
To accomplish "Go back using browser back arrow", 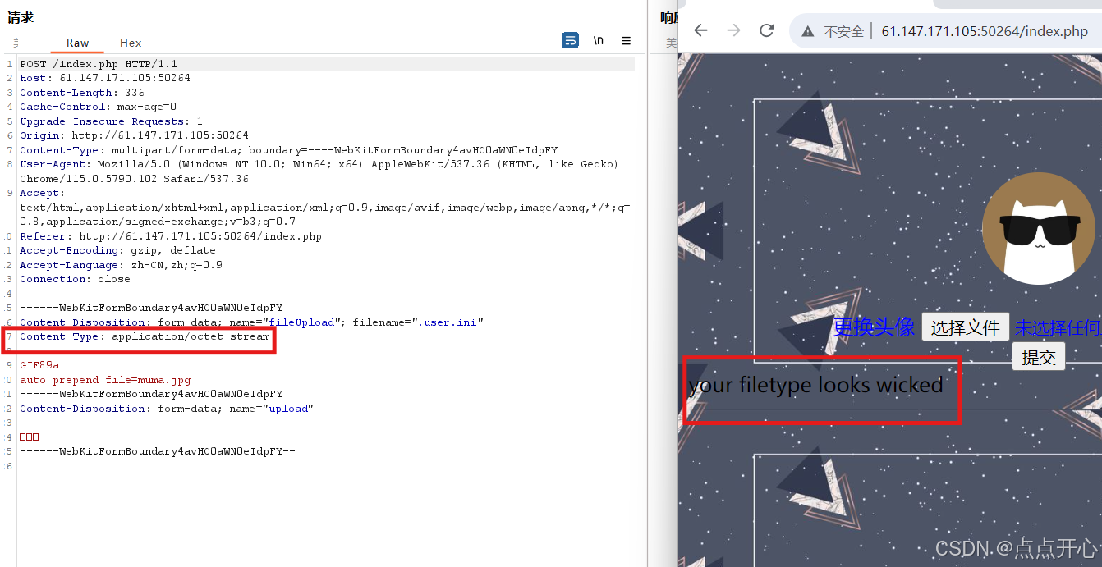I will tap(700, 30).
